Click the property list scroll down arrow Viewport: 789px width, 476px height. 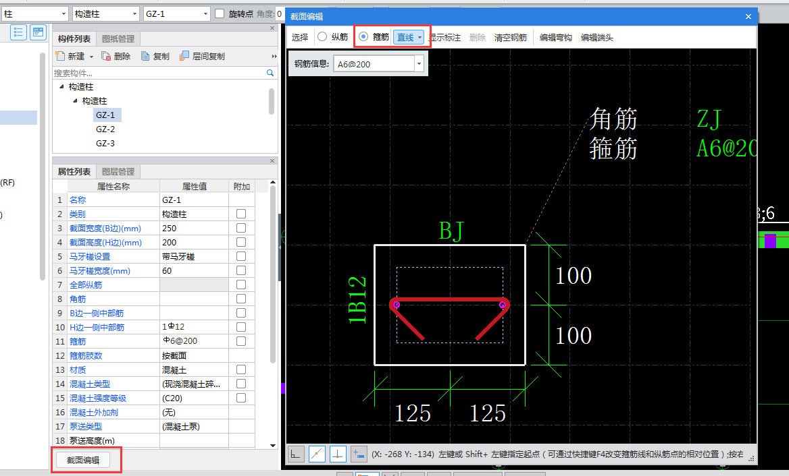pyautogui.click(x=273, y=445)
